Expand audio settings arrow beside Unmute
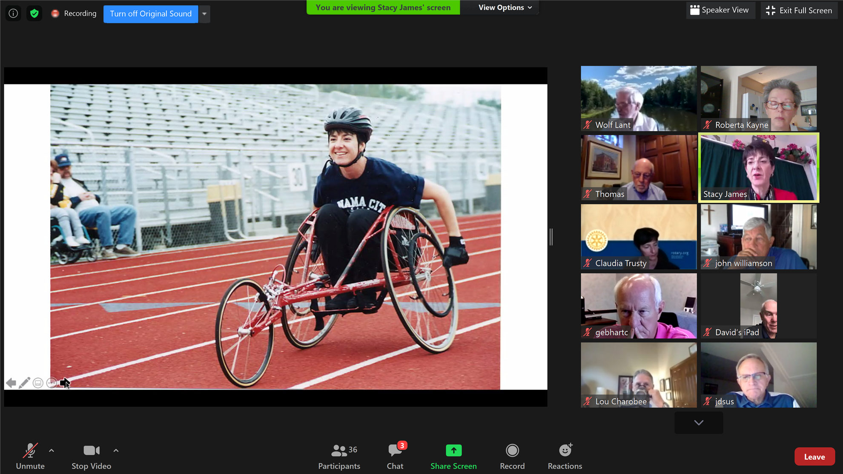Image resolution: width=843 pixels, height=474 pixels. (52, 450)
